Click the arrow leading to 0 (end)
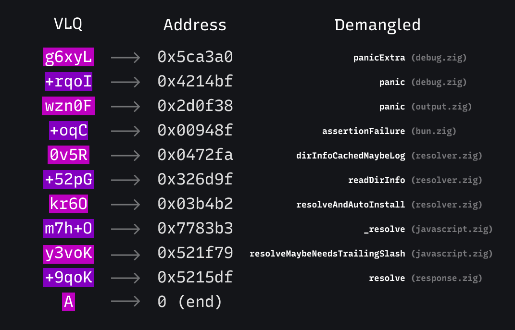 click(126, 302)
